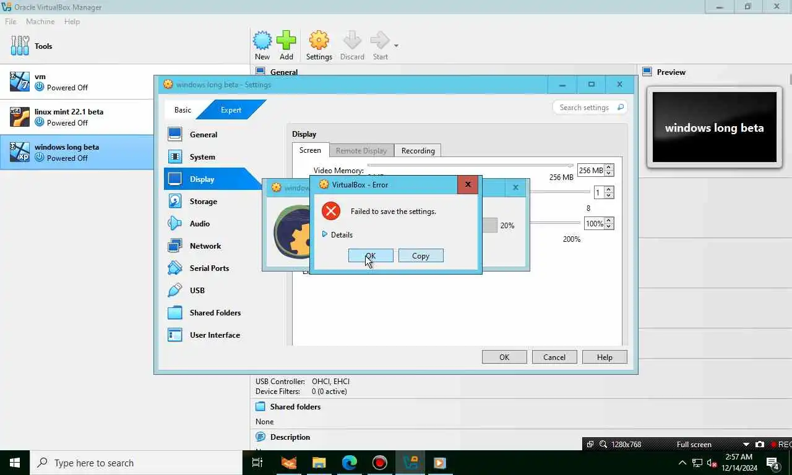792x475 pixels.
Task: Click the recorder camera screenshot icon
Action: 760,444
